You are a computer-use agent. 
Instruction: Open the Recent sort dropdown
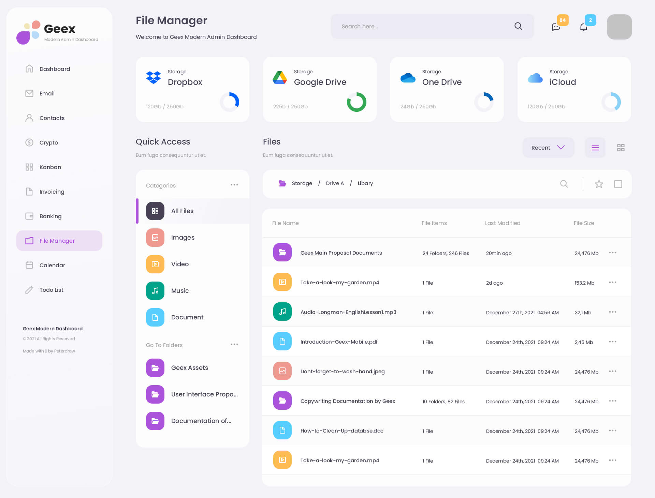point(548,148)
